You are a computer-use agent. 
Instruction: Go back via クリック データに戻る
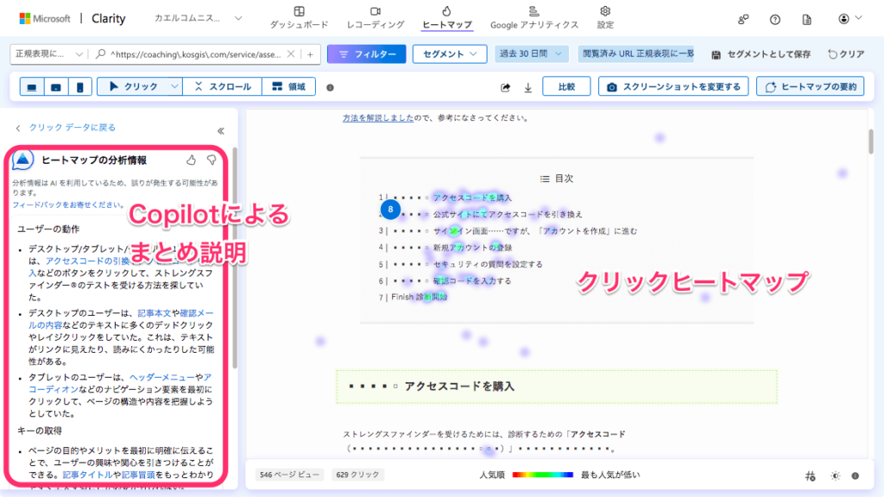click(66, 128)
